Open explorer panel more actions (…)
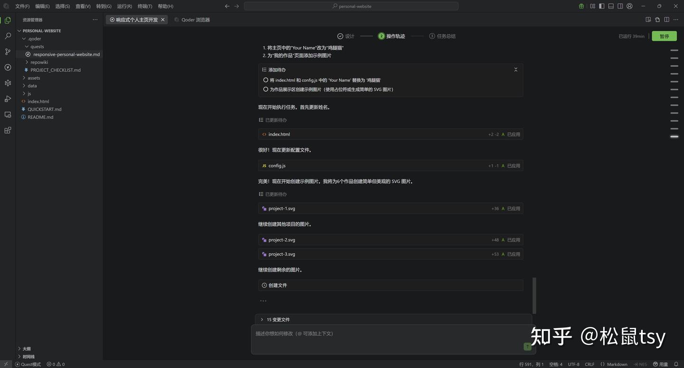This screenshot has height=368, width=684. pos(95,20)
